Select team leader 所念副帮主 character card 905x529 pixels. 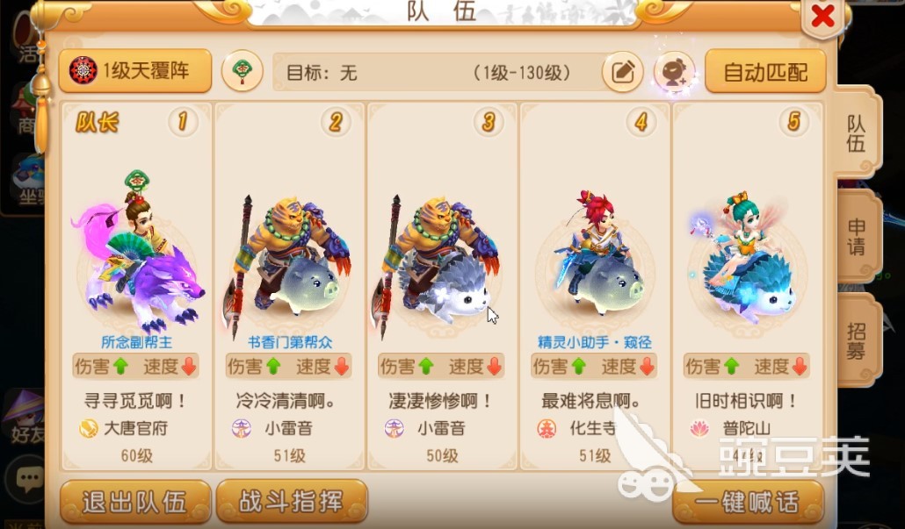136,286
